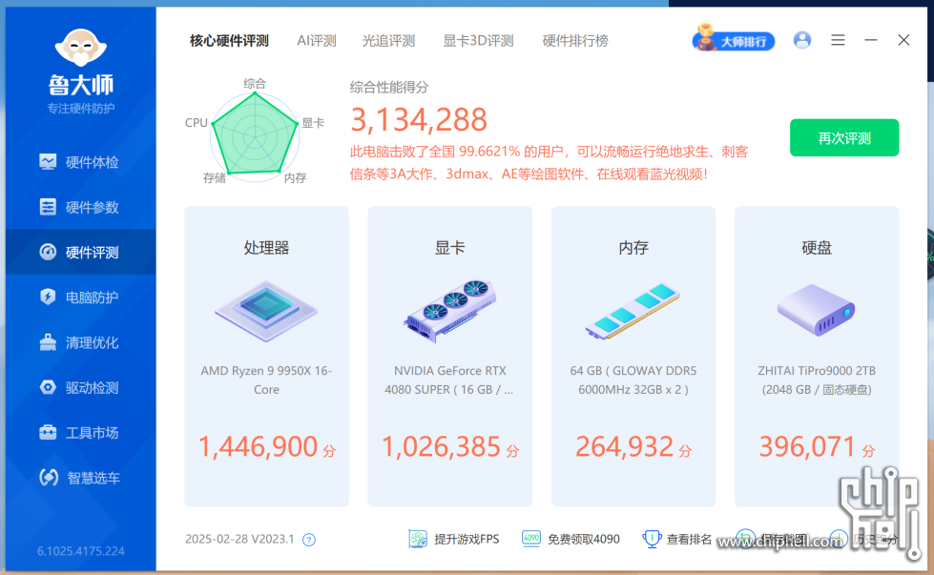
Task: Open the user account profile icon
Action: click(802, 40)
